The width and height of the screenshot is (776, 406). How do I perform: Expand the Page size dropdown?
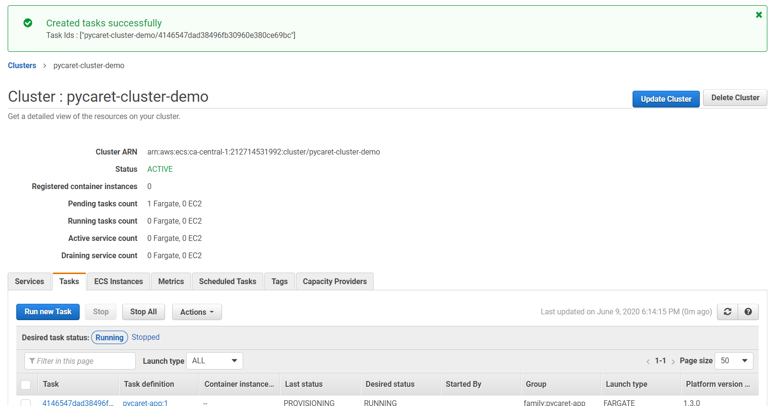[733, 361]
